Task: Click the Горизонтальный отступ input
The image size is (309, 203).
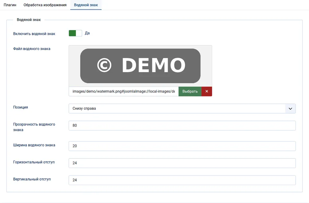Action: [x=182, y=163]
